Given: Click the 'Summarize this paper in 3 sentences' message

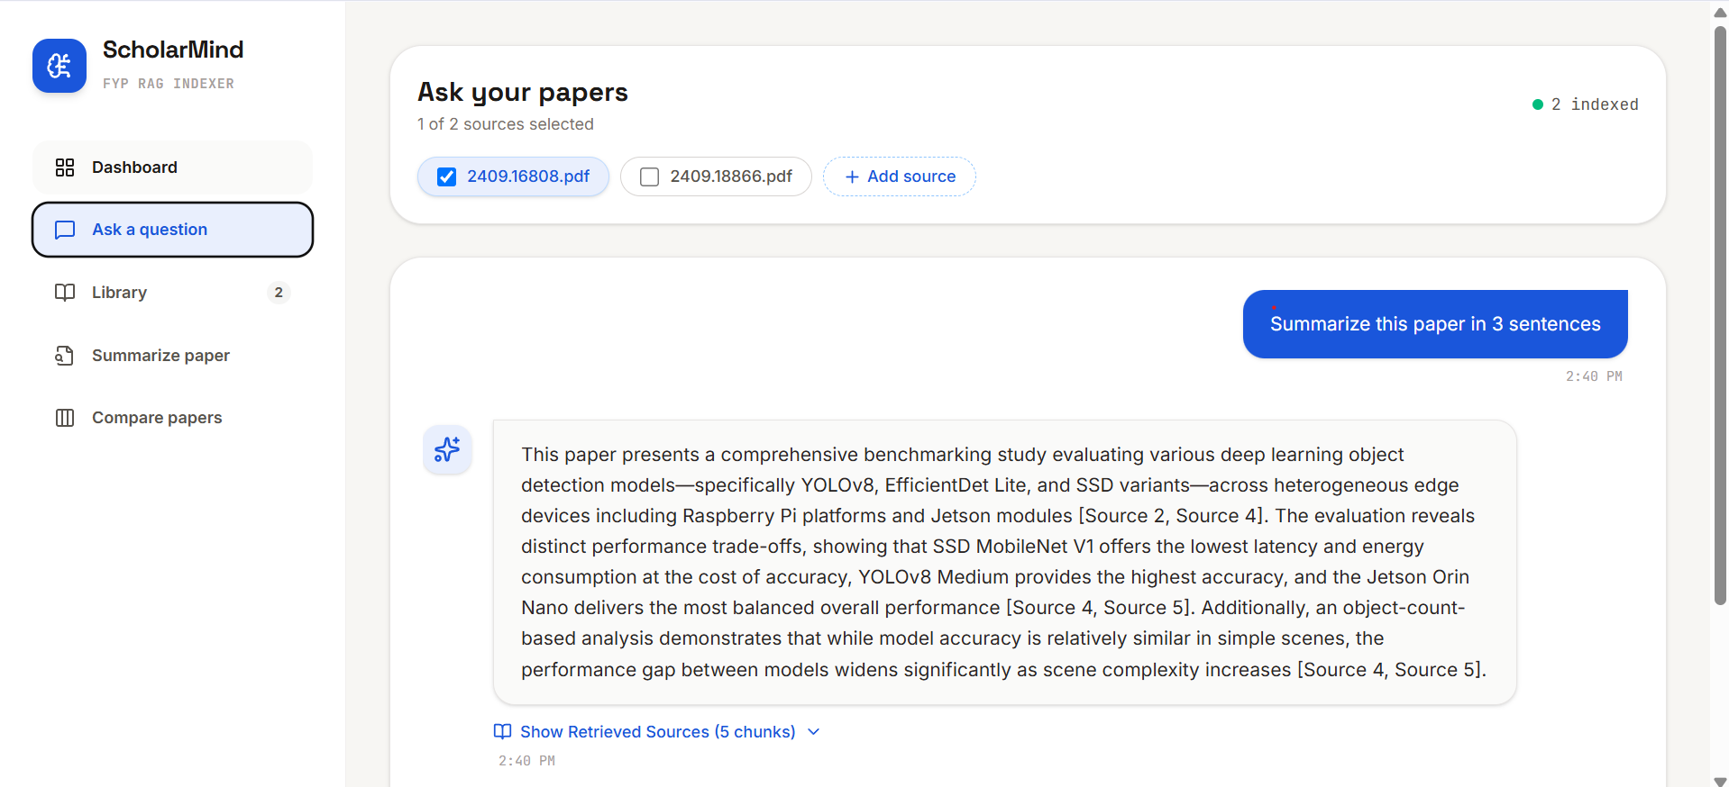Looking at the screenshot, I should 1435,324.
